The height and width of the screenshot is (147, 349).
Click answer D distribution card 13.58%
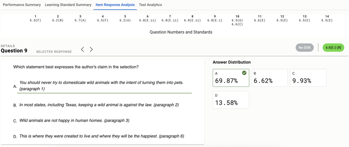(x=231, y=100)
